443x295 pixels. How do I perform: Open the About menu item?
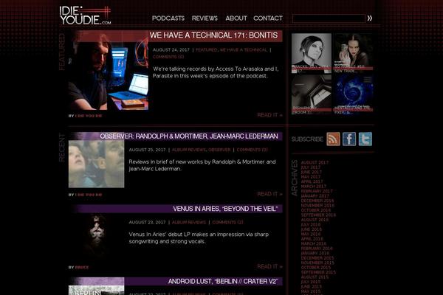(x=236, y=18)
